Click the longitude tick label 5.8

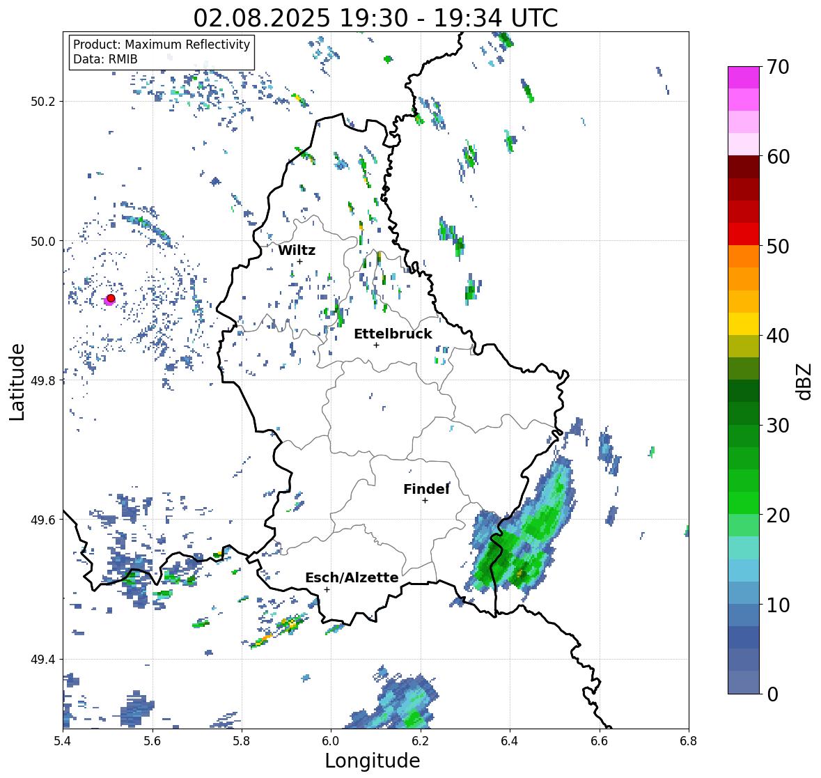(x=242, y=741)
